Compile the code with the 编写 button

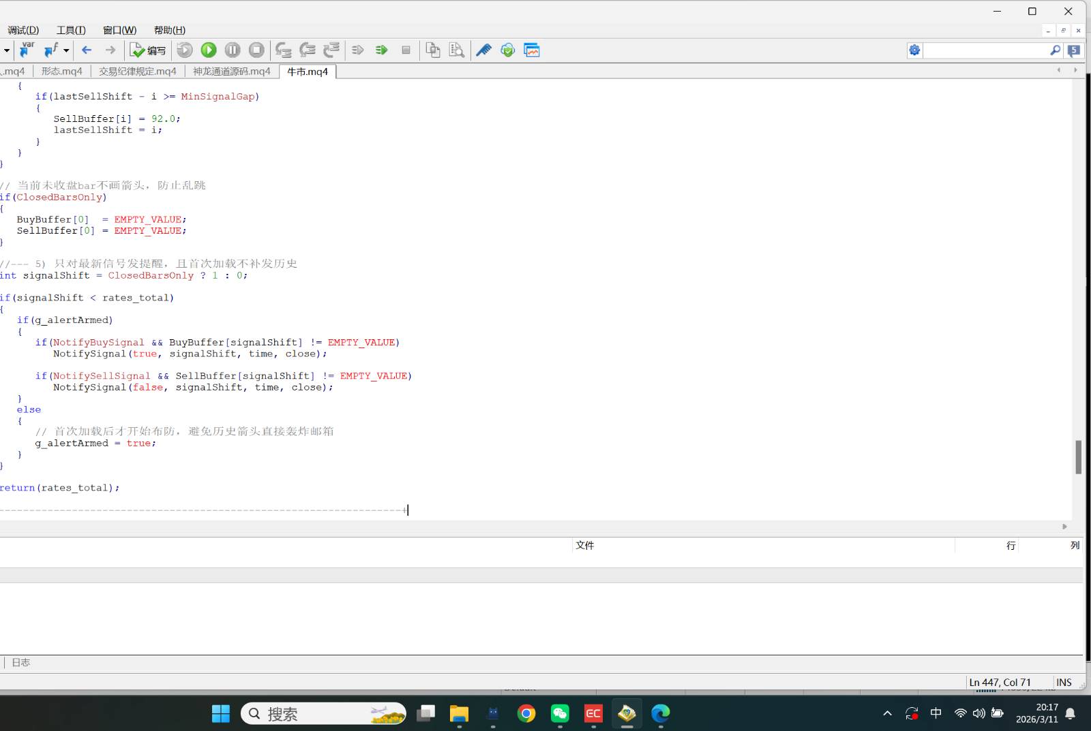click(148, 50)
